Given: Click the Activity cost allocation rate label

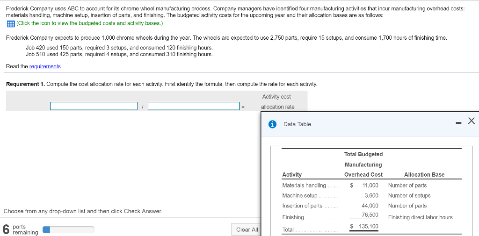Looking at the screenshot, I should point(277,102).
